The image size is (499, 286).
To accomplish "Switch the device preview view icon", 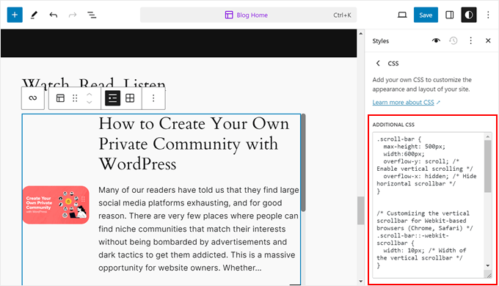I will (402, 15).
